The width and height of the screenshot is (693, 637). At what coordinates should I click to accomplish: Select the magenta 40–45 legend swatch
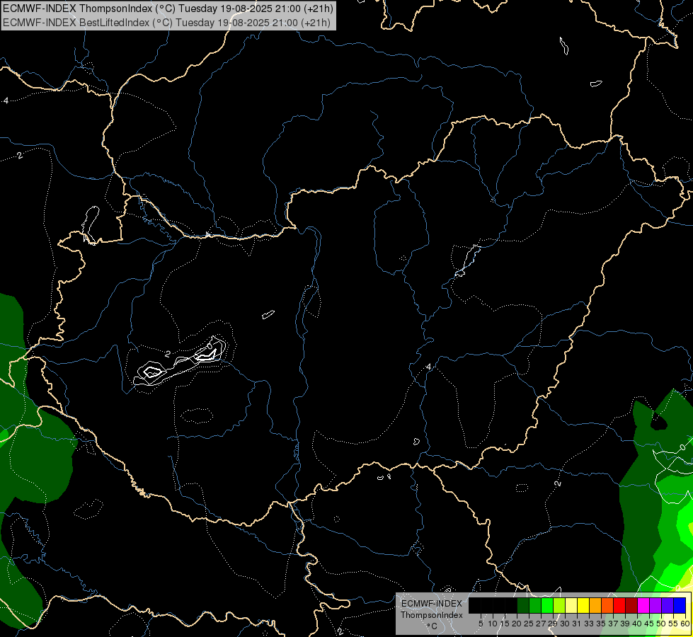pyautogui.click(x=643, y=605)
